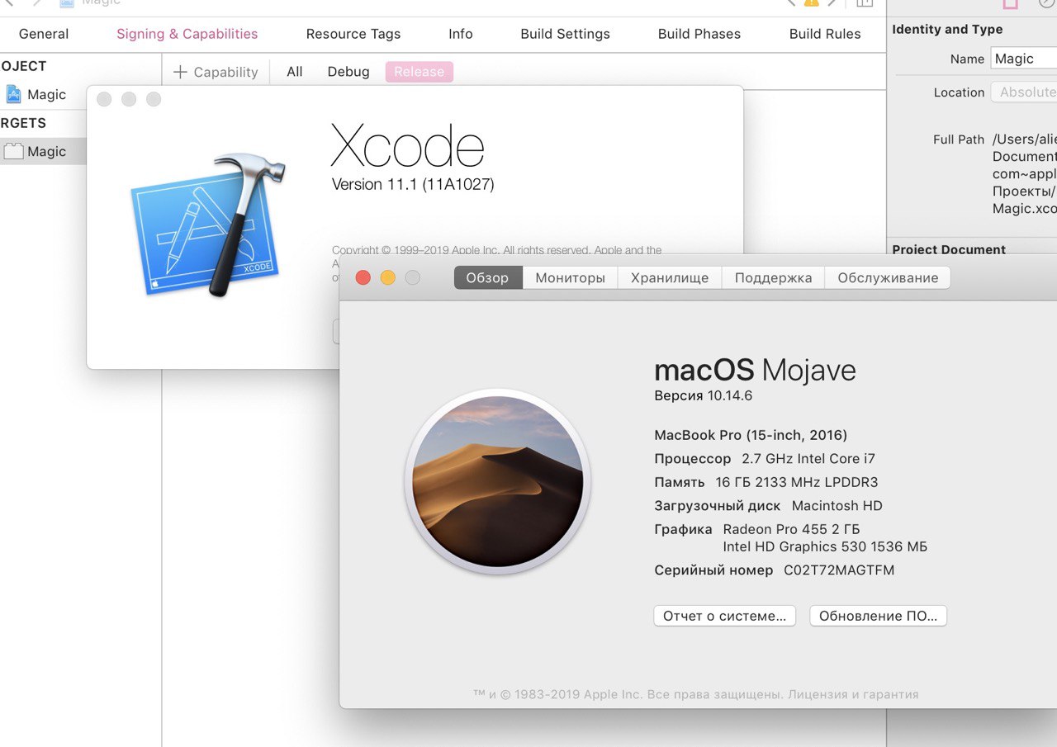The height and width of the screenshot is (747, 1057).
Task: Click the Identity and Type heading
Action: tap(947, 29)
